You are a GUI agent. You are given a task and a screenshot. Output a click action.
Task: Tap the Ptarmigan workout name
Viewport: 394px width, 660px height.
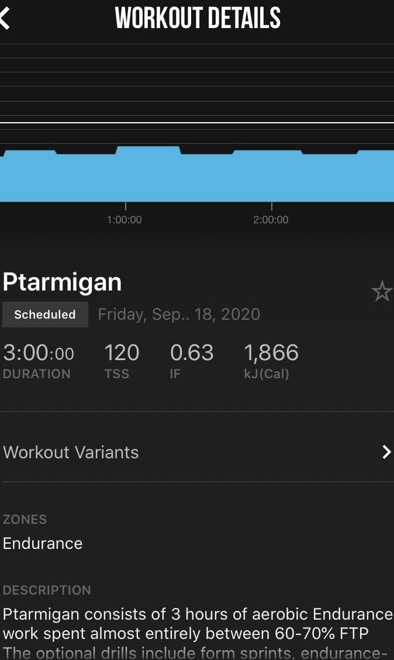[x=63, y=282]
